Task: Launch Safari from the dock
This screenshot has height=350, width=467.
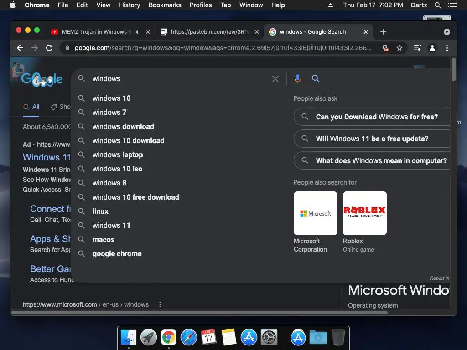Action: coord(189,337)
